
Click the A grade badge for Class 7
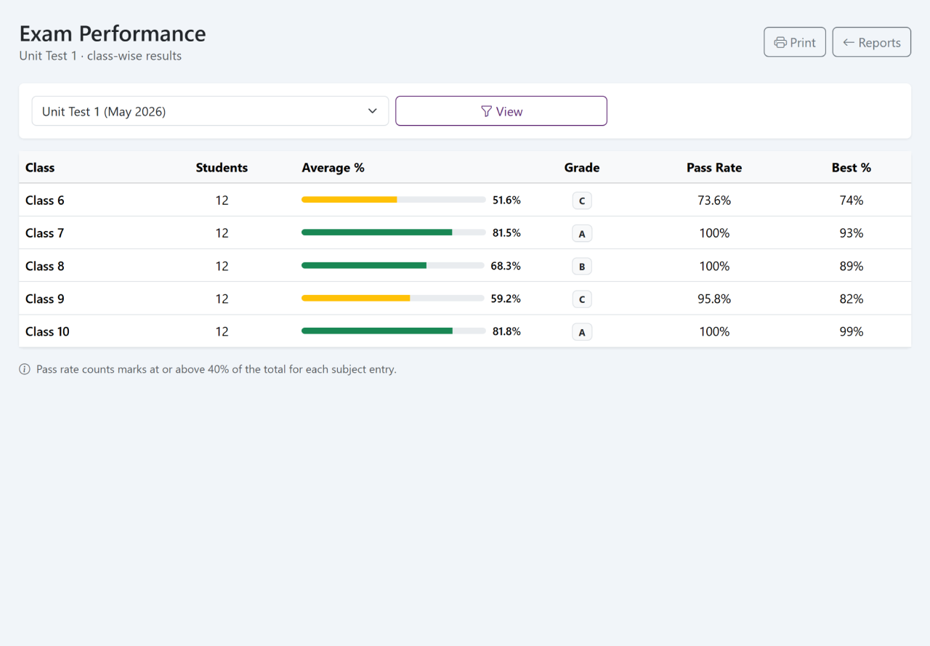(582, 233)
